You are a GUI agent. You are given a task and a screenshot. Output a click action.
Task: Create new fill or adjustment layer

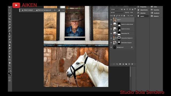pos(123,64)
